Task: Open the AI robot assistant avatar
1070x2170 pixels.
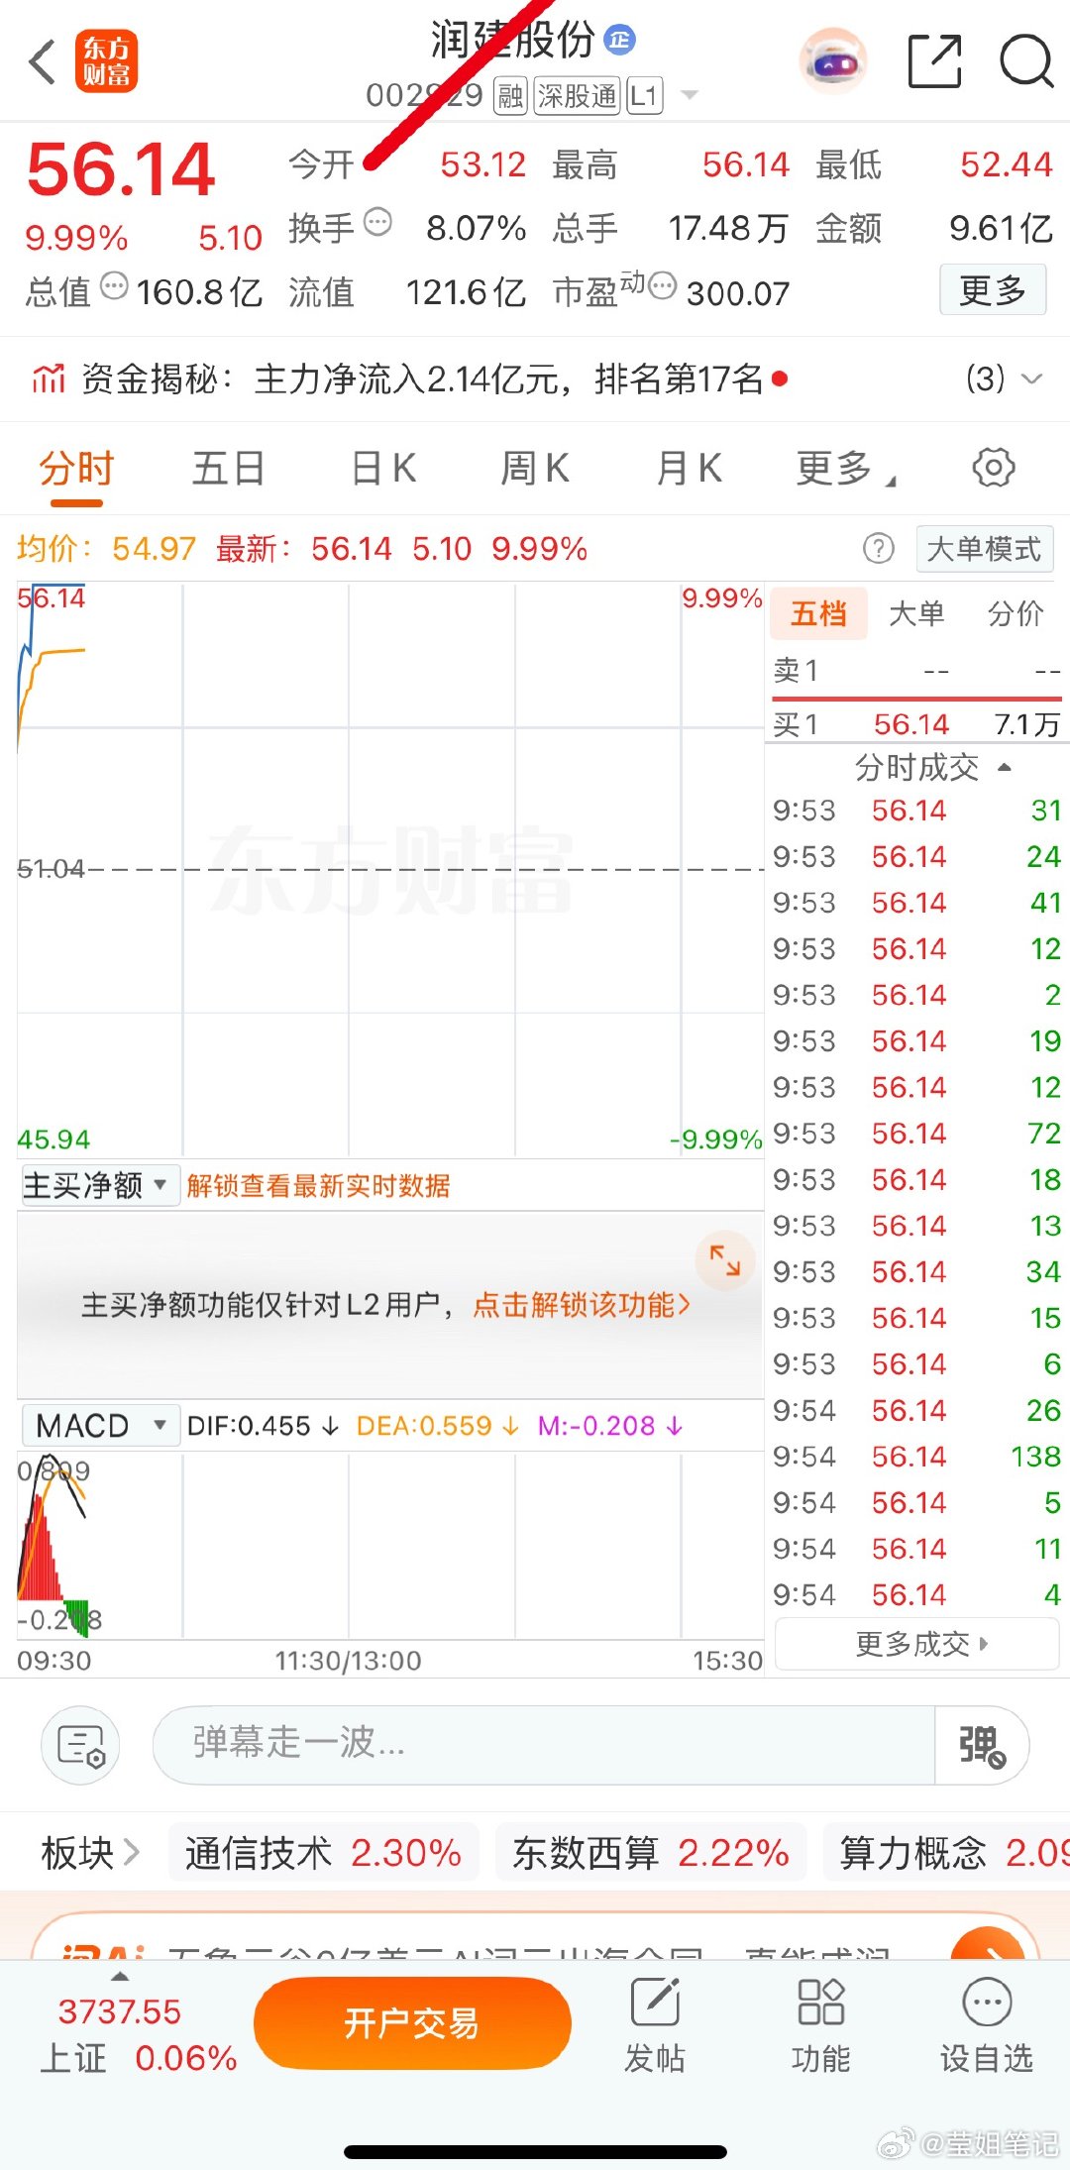Action: tap(833, 61)
